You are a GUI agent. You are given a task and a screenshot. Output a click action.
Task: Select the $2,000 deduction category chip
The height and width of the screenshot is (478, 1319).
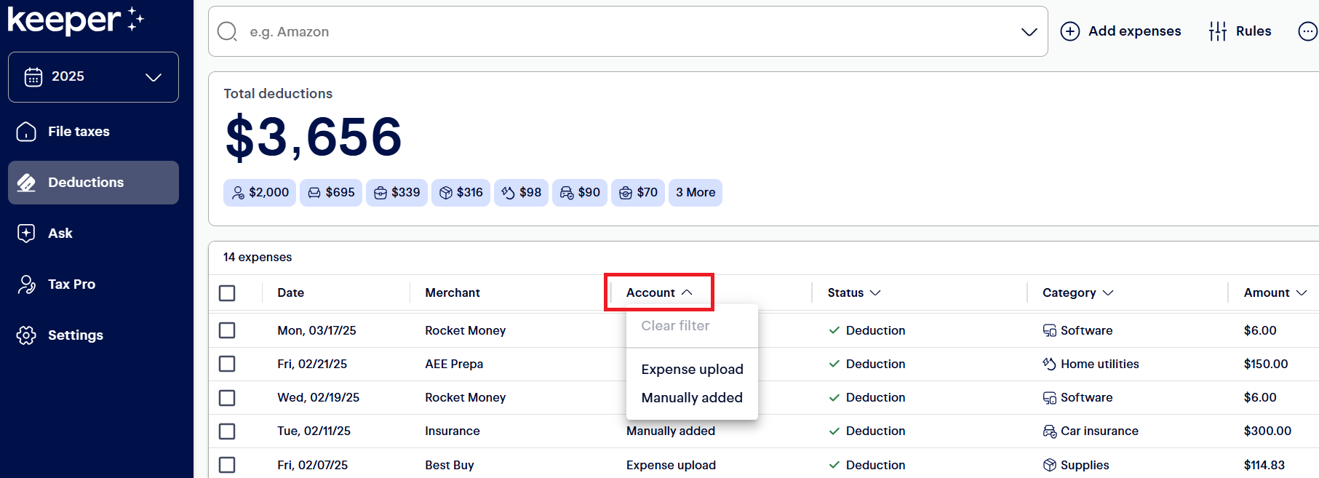[260, 193]
